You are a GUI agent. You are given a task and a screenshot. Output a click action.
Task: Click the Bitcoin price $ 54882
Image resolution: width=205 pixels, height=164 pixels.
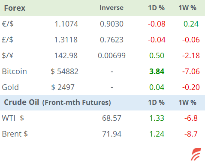(x=65, y=72)
